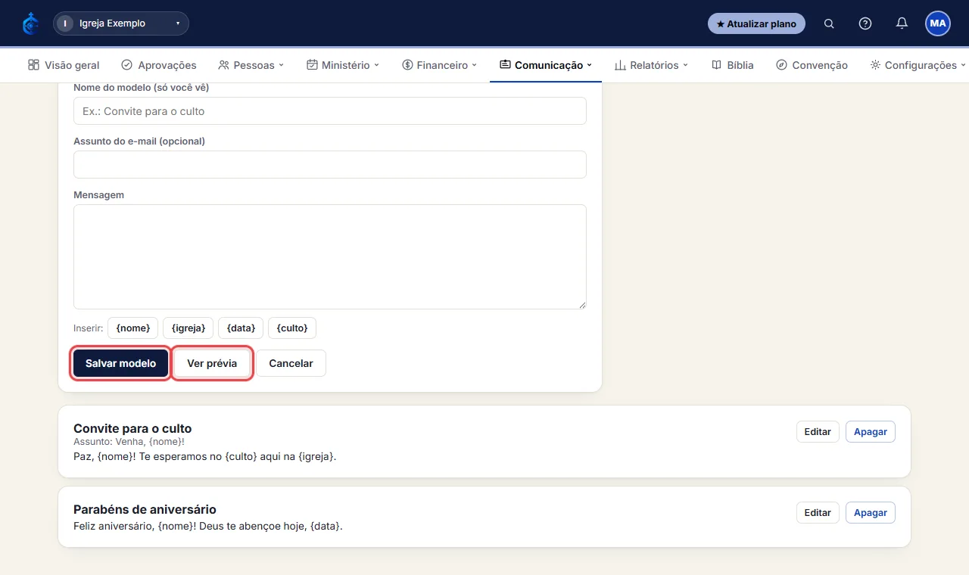Click the Bíblia book icon
Viewport: 969px width, 575px height.
tap(716, 65)
